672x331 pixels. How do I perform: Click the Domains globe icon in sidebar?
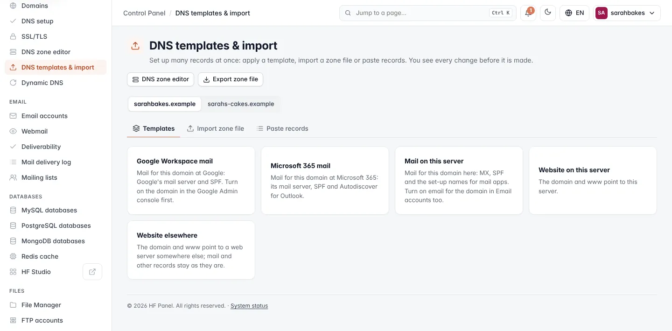pos(13,6)
